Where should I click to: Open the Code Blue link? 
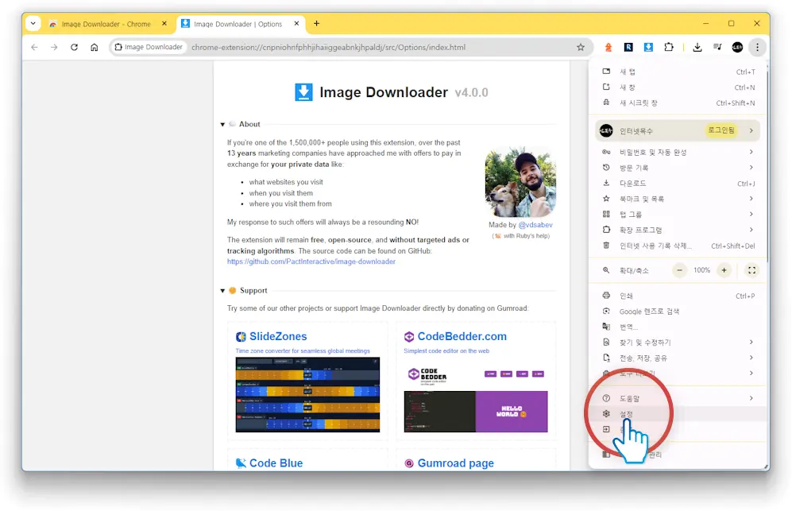tap(276, 463)
